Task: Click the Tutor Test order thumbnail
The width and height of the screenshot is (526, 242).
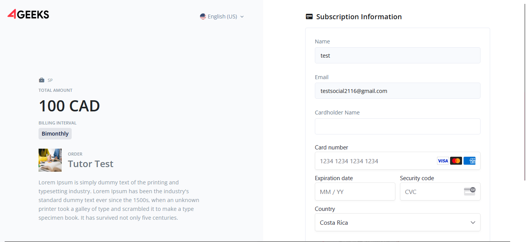Action: point(50,160)
